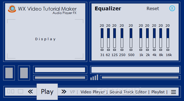Adjust the 125 Hz equalizer slider
Viewport: 184px width, 101px height.
(115, 38)
